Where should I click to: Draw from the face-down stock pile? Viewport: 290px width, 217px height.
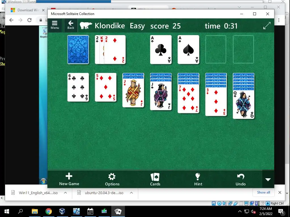[78, 50]
